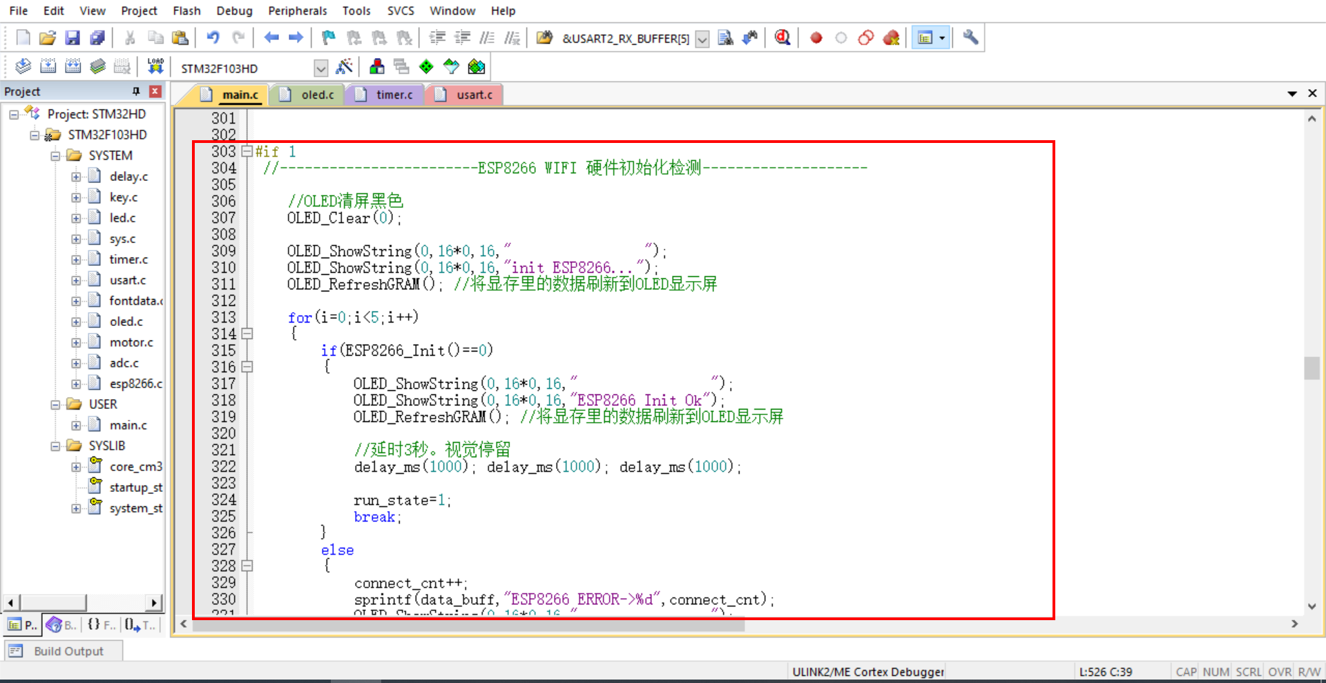Pin the Project panel

[x=136, y=91]
